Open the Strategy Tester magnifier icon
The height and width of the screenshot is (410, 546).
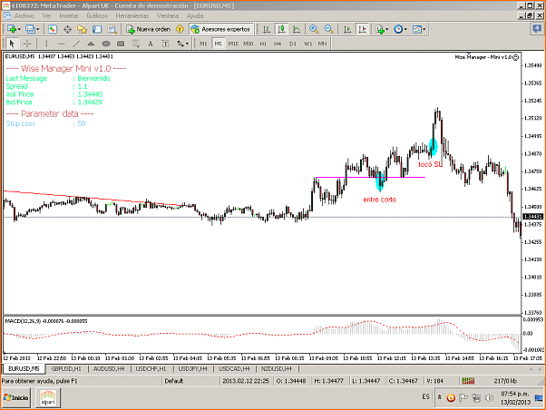(112, 29)
